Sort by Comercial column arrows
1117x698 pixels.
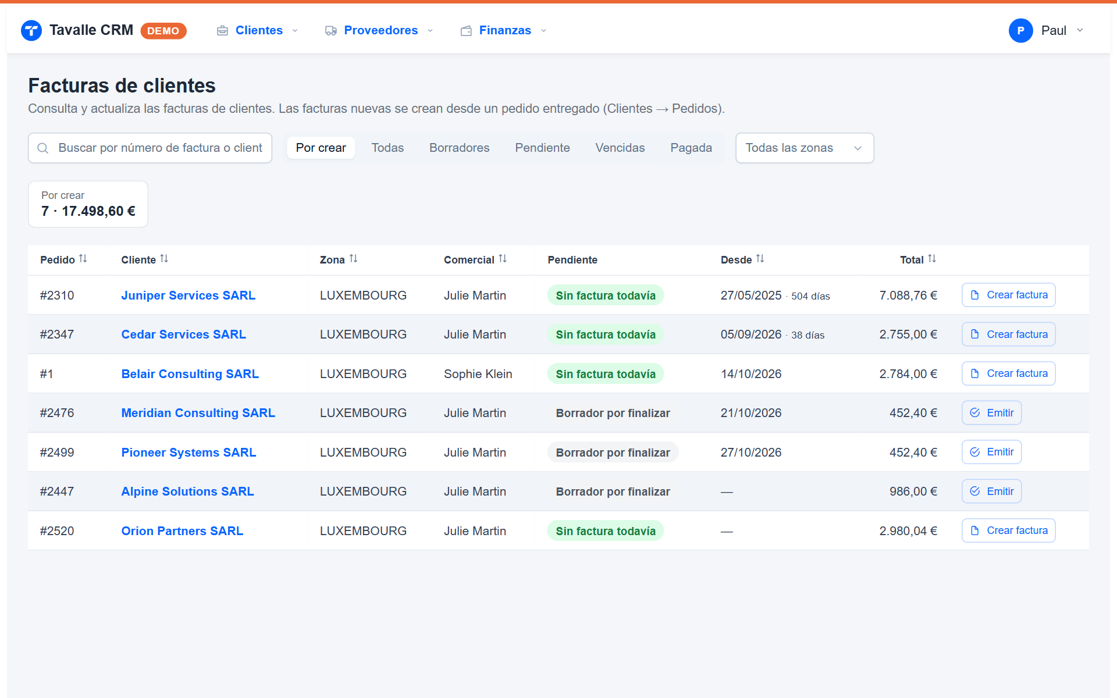click(x=503, y=259)
